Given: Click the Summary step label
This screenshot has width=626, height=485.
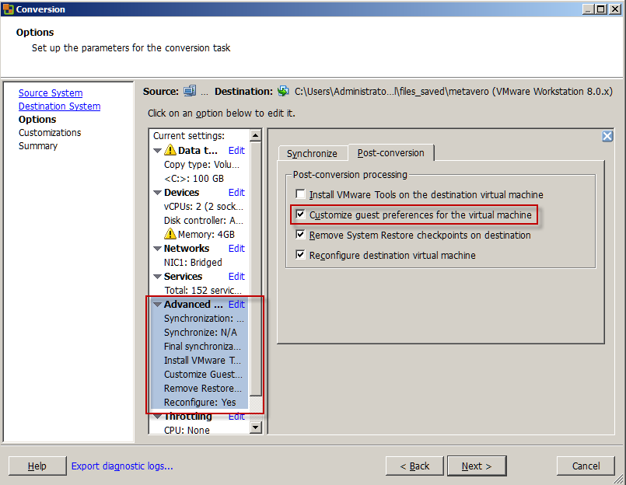Looking at the screenshot, I should click(38, 145).
